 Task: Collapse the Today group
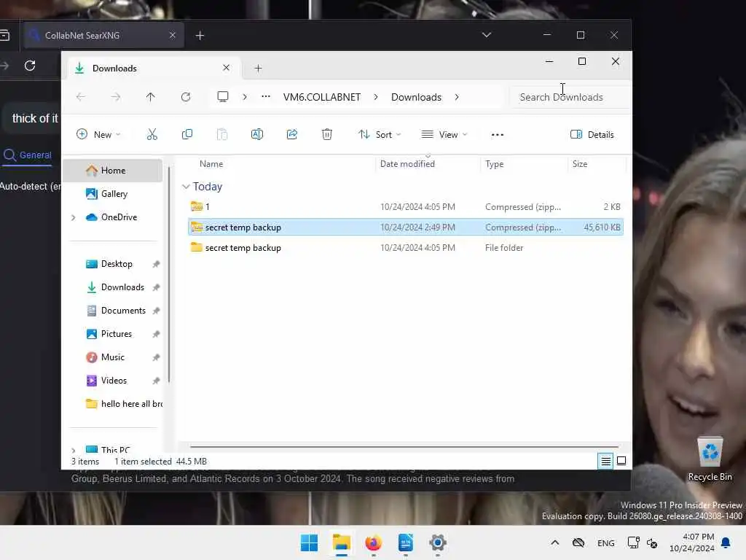186,187
